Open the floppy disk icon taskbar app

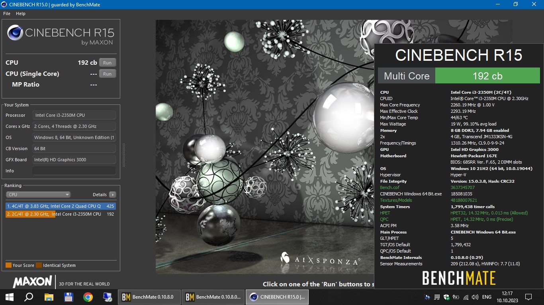coord(68,297)
